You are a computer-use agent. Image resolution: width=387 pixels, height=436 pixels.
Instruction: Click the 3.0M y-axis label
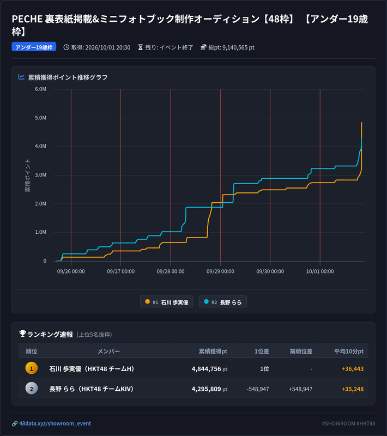click(x=40, y=175)
